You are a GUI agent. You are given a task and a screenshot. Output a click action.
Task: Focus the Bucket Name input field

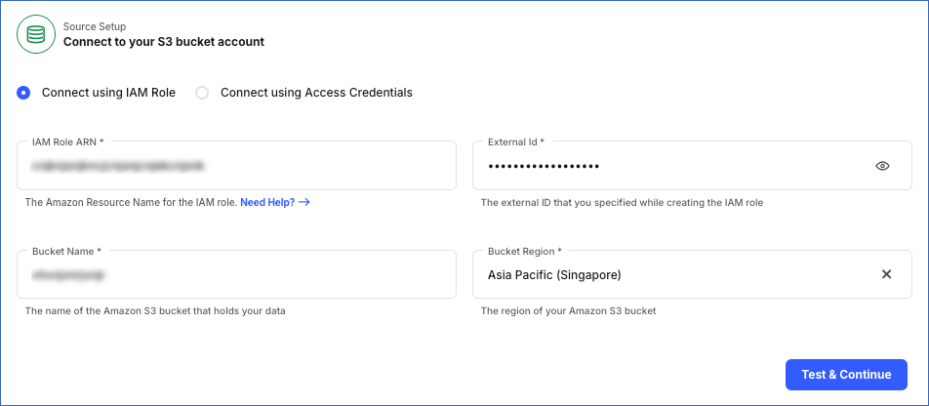[x=236, y=275]
